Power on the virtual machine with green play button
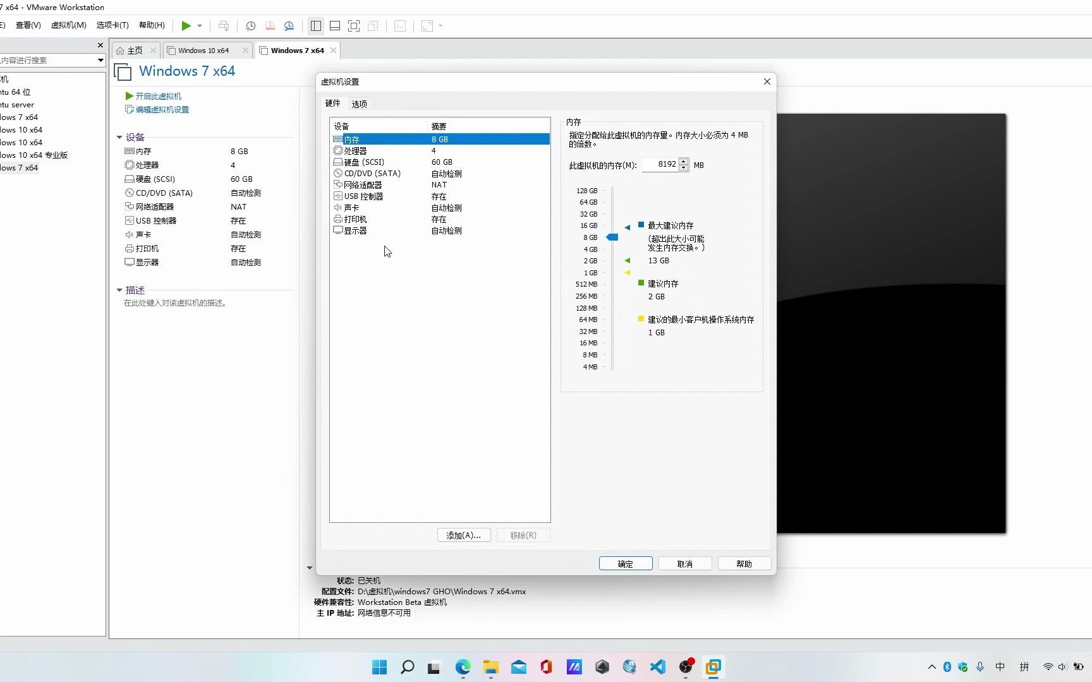The height and width of the screenshot is (682, 1092). coord(185,25)
